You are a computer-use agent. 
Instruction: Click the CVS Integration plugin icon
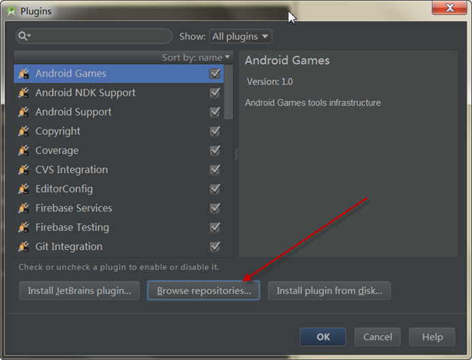pos(24,169)
